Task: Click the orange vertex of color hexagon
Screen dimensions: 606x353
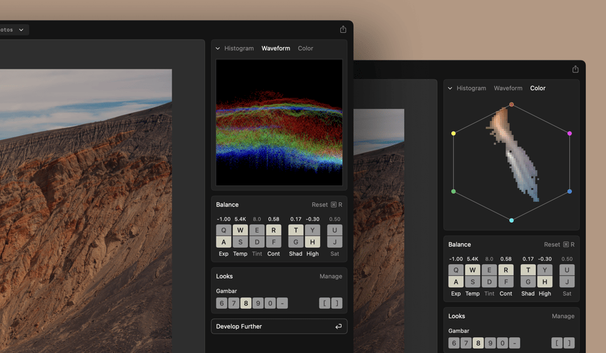Action: (x=511, y=104)
